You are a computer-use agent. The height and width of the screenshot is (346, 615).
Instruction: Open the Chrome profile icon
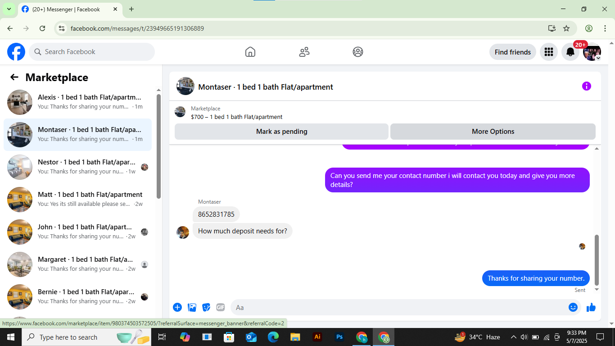coord(589,28)
